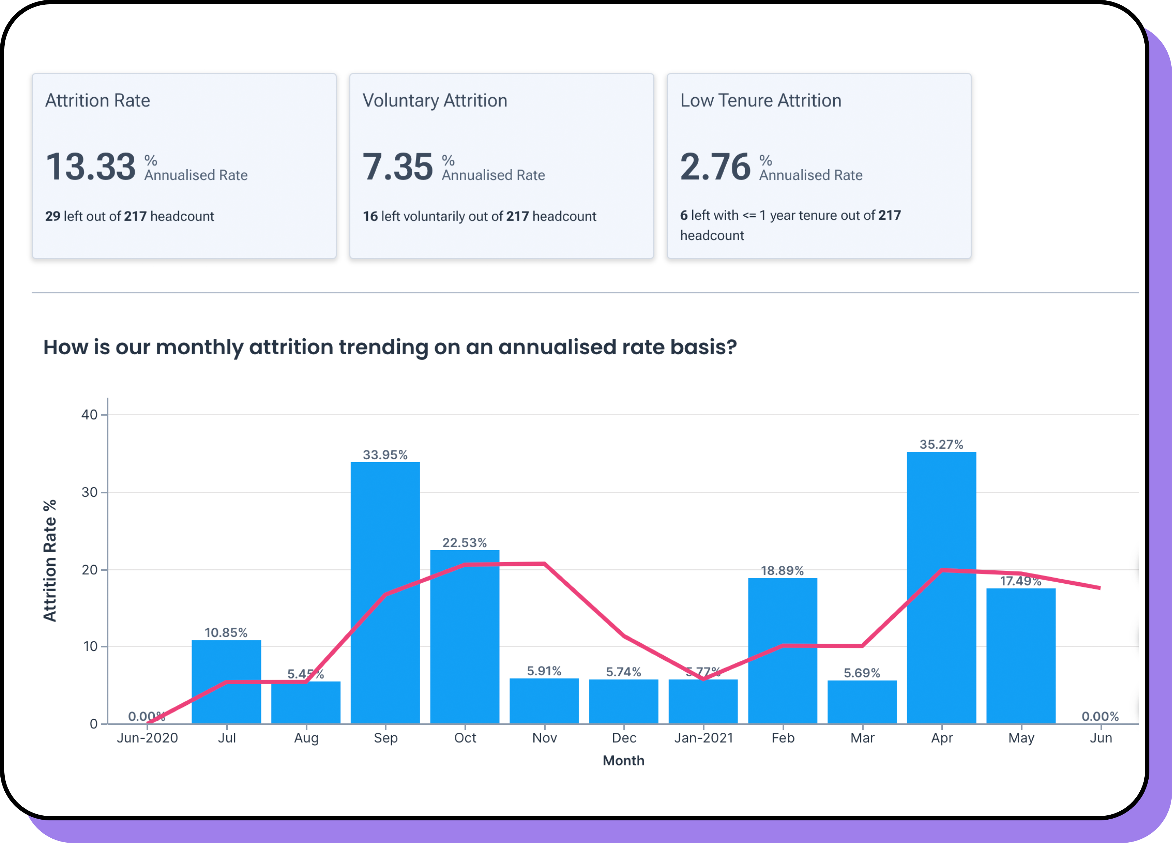Click the Nov bar showing 5.91%
This screenshot has width=1172, height=843.
point(544,702)
